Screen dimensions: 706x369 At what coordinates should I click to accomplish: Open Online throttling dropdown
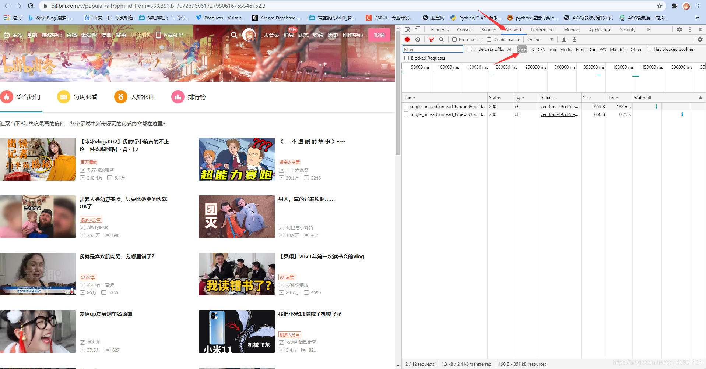tap(540, 39)
